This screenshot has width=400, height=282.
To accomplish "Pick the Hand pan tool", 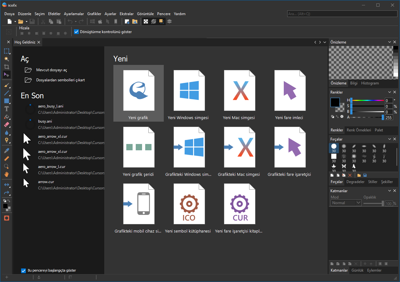I will point(6,174).
